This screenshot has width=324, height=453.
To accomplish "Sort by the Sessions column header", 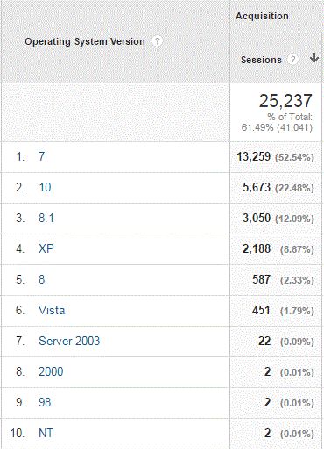I will pyautogui.click(x=261, y=60).
